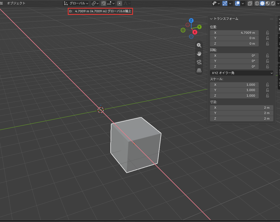This screenshot has width=280, height=222.
Task: Toggle the snap magnet icon
Action: point(103,3)
